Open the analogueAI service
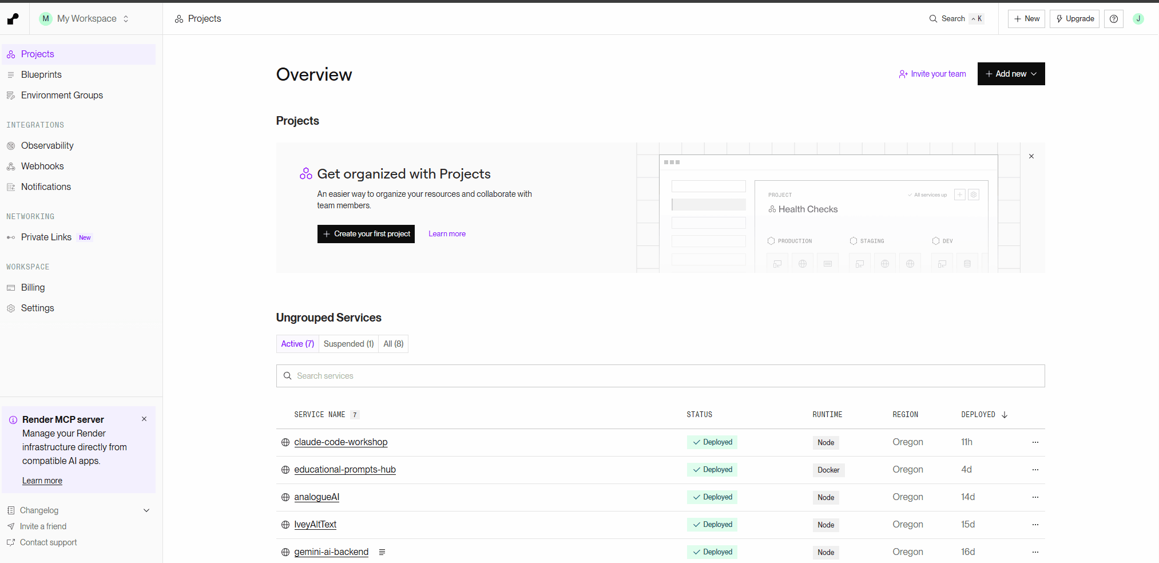 pos(317,497)
